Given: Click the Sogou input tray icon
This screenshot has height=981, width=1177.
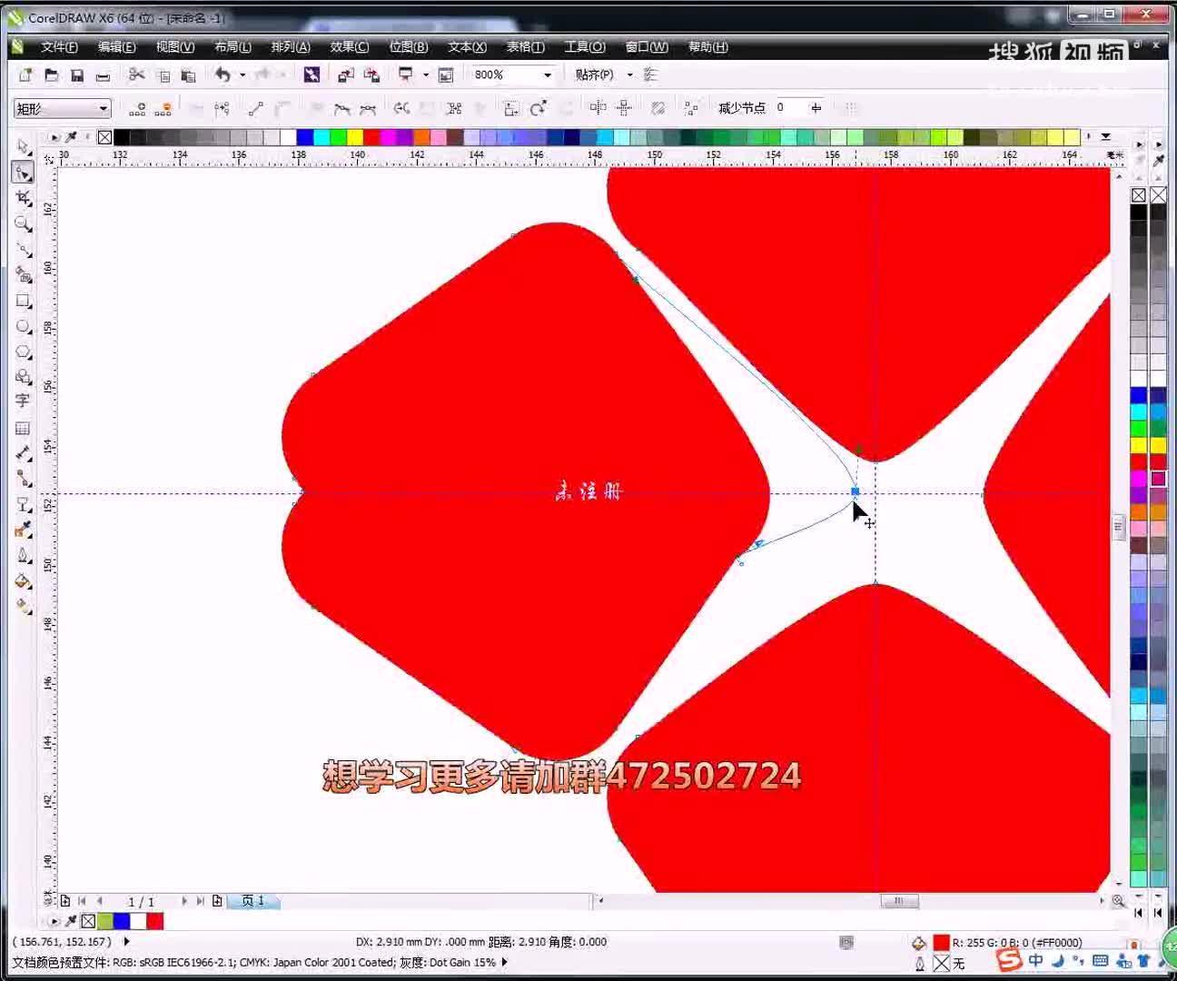Looking at the screenshot, I should tap(1008, 961).
